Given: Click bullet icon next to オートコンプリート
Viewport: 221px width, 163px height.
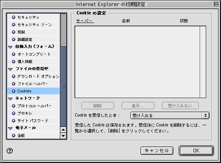Looking at the screenshot, I should tap(14, 54).
